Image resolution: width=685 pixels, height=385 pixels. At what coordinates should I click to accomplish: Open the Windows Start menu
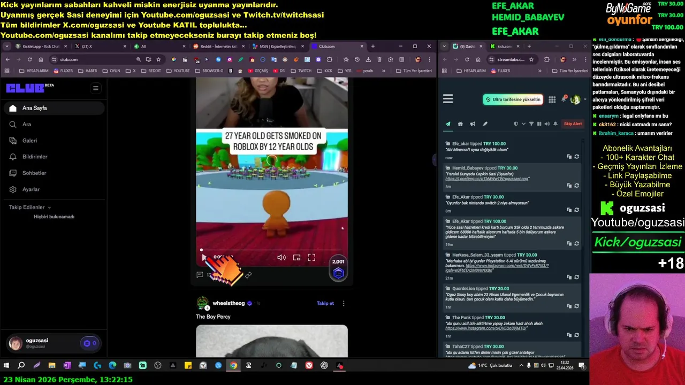(x=6, y=366)
